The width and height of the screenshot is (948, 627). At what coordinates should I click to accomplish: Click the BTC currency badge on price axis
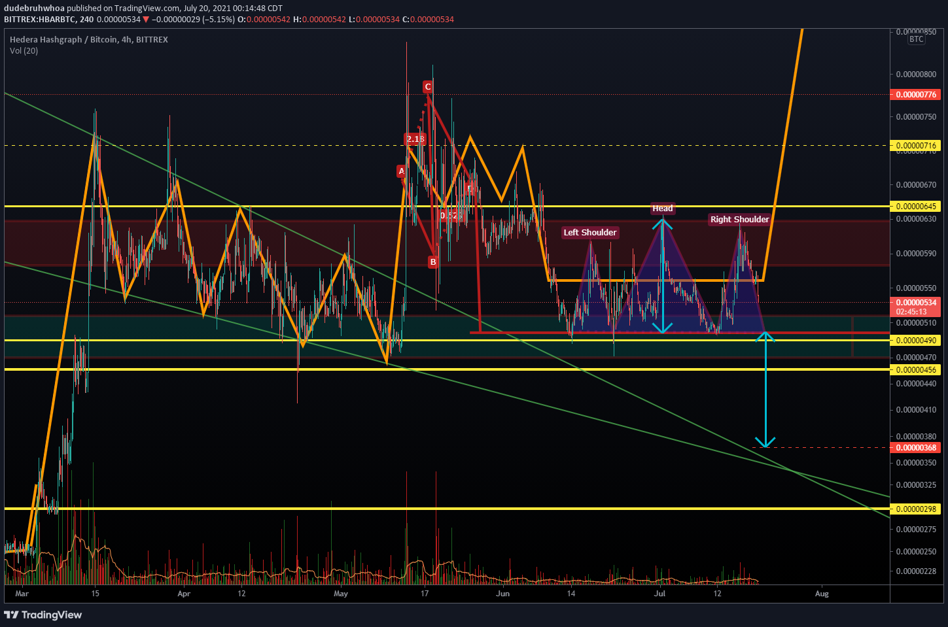(x=916, y=39)
